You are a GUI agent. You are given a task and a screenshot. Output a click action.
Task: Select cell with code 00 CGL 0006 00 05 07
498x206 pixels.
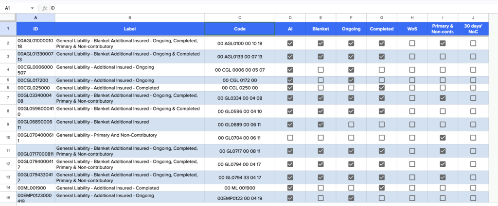[x=240, y=70]
